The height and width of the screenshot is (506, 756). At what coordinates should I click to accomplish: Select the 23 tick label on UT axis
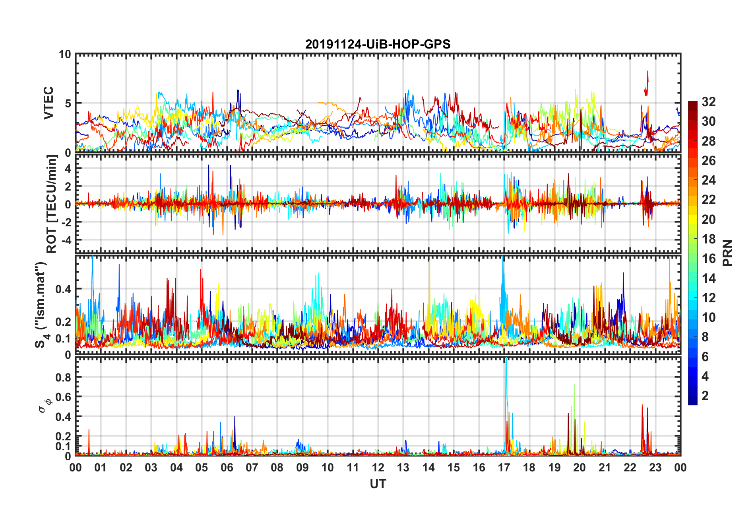[655, 467]
